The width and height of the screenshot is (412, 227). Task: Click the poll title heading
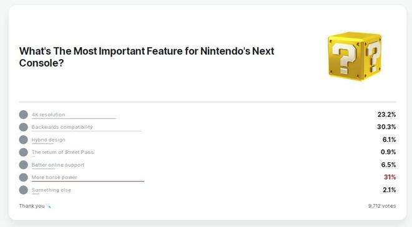147,57
